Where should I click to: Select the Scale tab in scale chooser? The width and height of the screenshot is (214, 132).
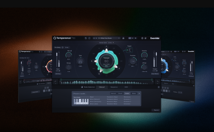tap(127, 93)
